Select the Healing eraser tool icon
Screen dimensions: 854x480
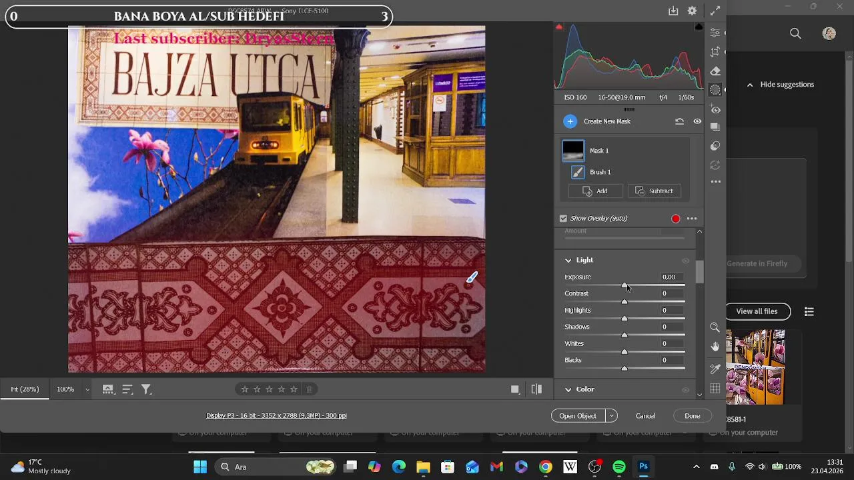(x=715, y=71)
